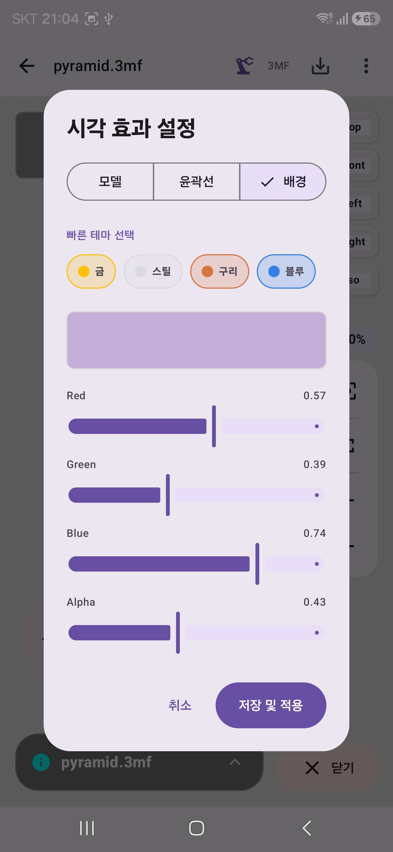This screenshot has height=852, width=393.
Task: Tap 취소 to cancel the dialog
Action: click(x=180, y=705)
